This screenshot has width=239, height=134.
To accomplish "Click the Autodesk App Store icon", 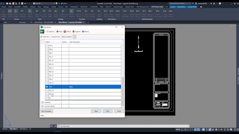I will (x=214, y=3).
